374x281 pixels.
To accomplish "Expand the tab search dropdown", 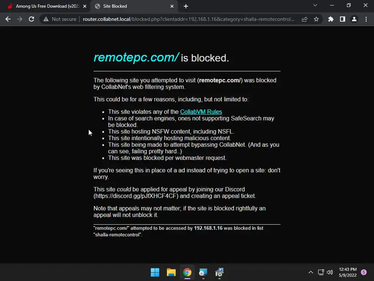I will coord(315,5).
